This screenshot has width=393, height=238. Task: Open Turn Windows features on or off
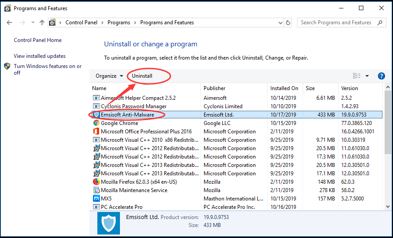[x=48, y=69]
